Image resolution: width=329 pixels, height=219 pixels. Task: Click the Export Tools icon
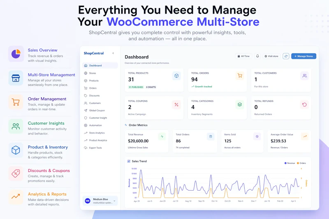coord(86,148)
